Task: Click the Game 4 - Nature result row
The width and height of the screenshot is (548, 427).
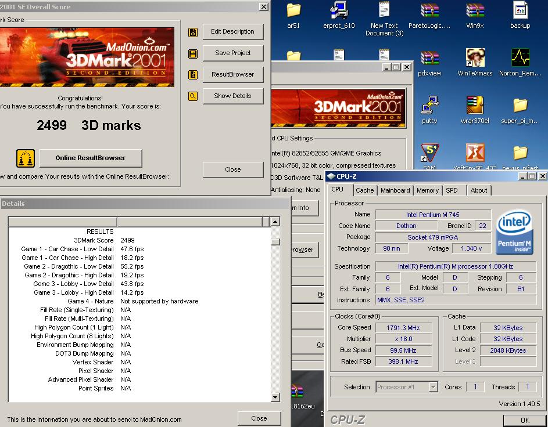Action: click(139, 301)
